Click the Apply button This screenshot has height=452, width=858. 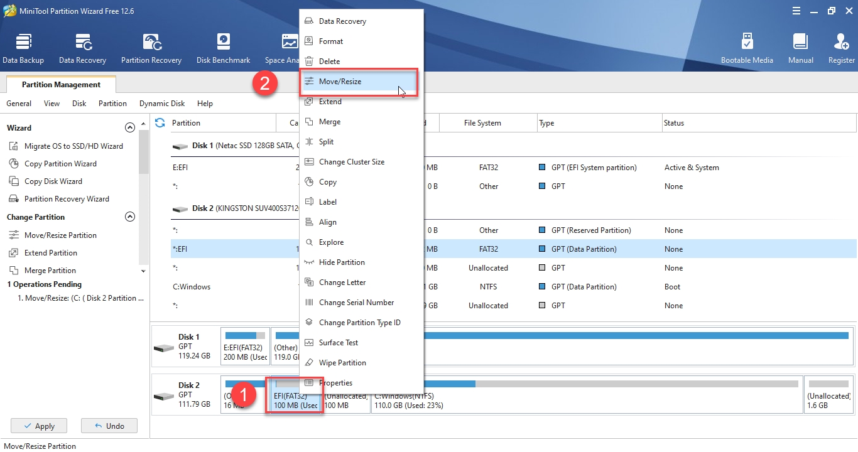39,426
